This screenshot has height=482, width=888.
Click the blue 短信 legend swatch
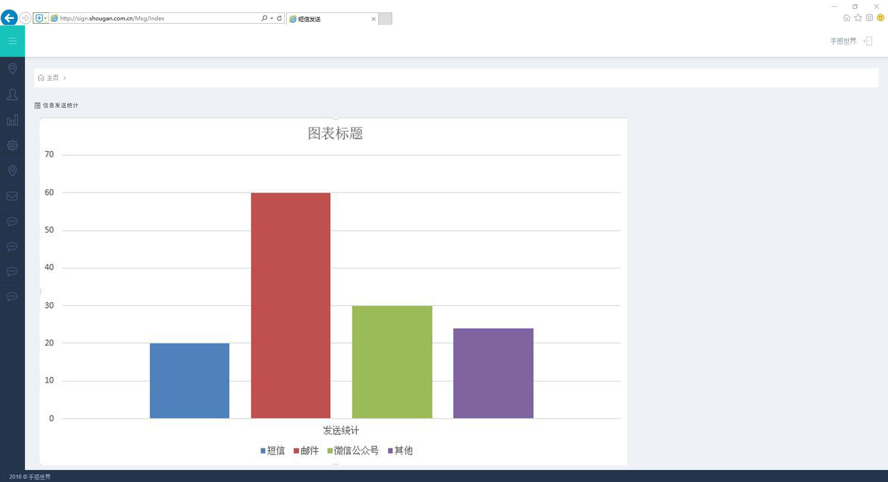pos(263,451)
